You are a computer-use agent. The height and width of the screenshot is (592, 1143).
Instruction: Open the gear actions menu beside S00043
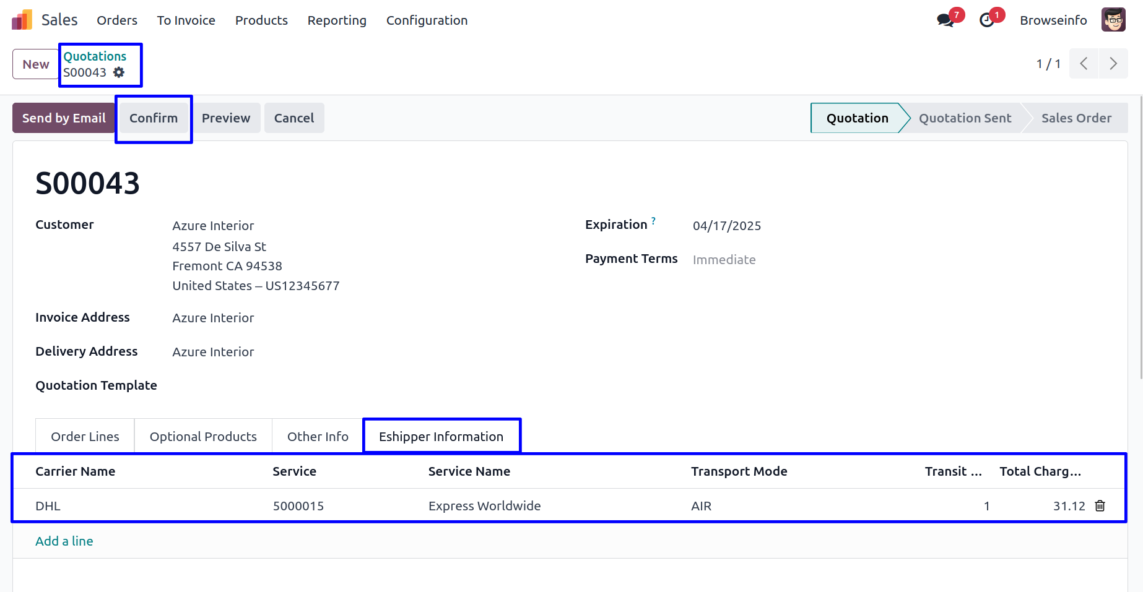click(119, 72)
